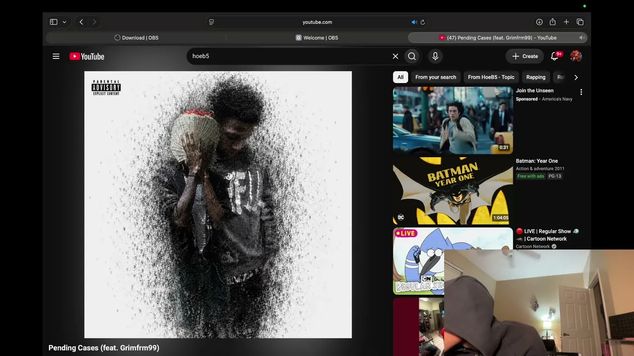Select the Pending Cases YouTube tab
634x356 pixels.
[498, 38]
